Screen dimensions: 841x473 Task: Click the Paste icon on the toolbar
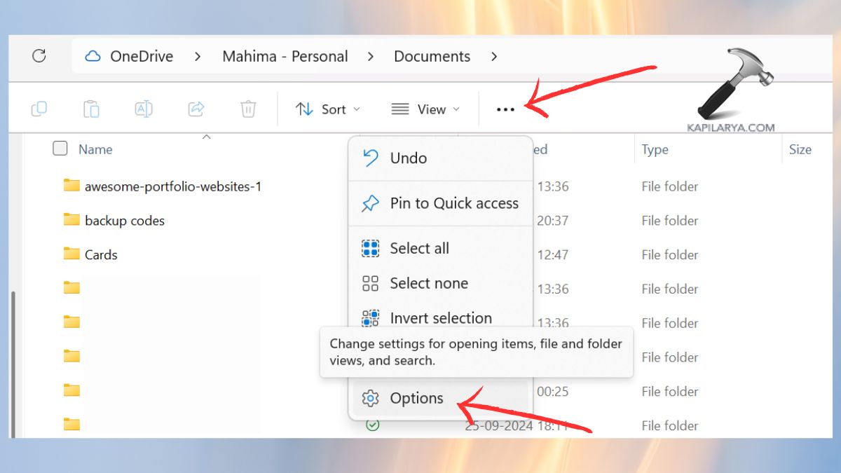click(x=91, y=109)
